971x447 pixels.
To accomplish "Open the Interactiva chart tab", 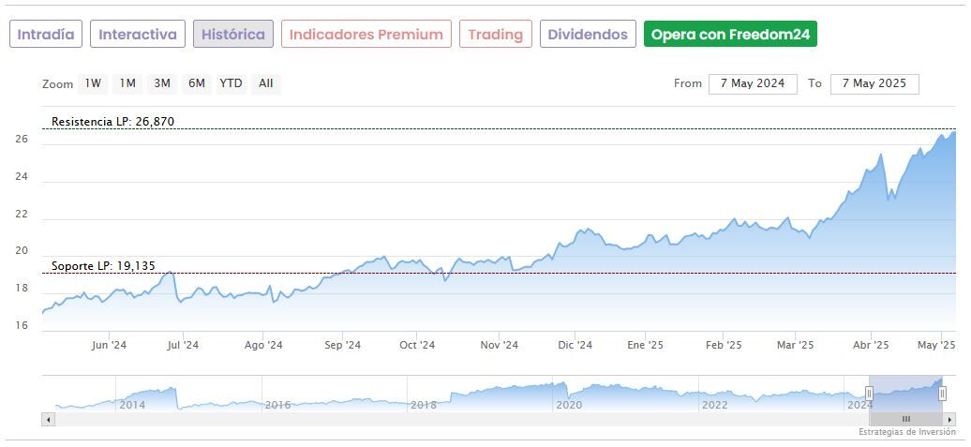I will pos(138,35).
